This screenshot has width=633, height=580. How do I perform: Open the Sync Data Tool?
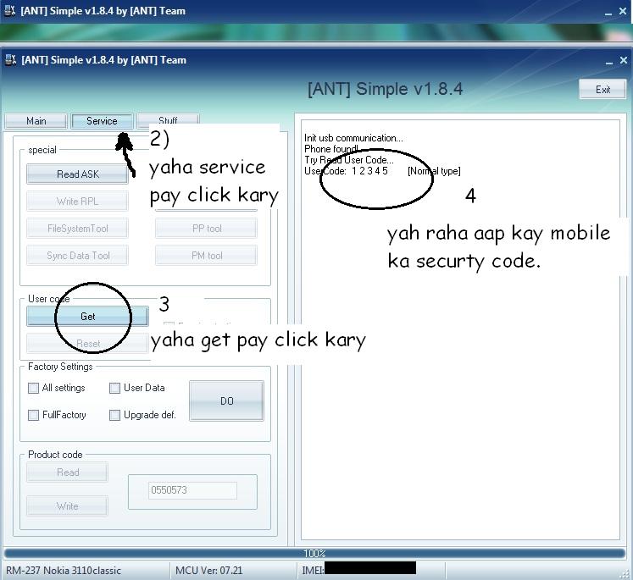(x=77, y=256)
